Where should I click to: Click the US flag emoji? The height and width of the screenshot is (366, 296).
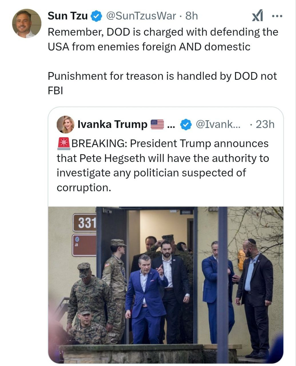(x=157, y=124)
